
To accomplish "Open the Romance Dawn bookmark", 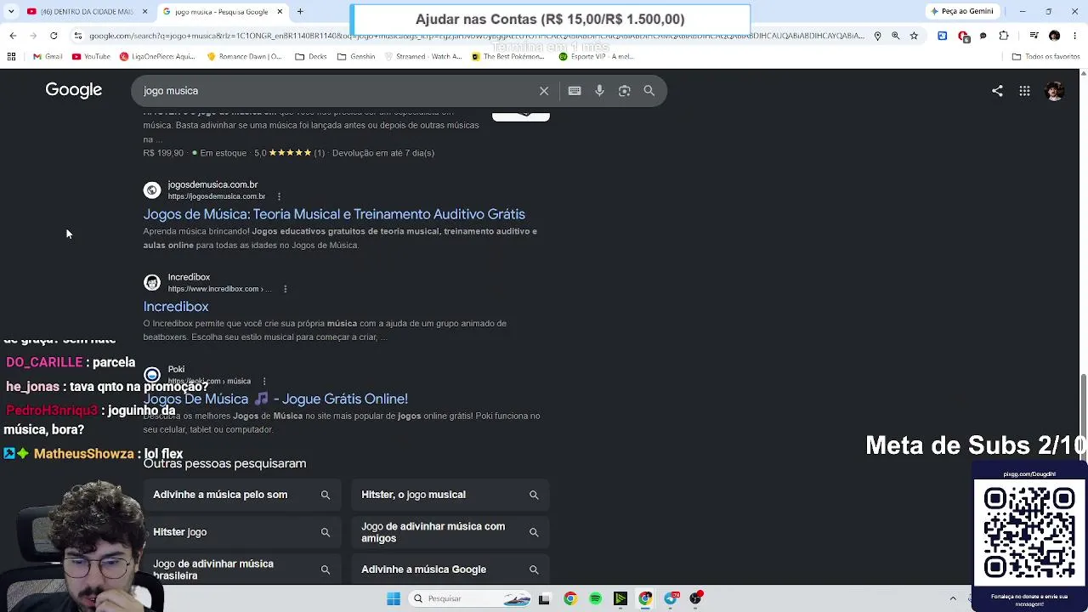I will tap(245, 57).
